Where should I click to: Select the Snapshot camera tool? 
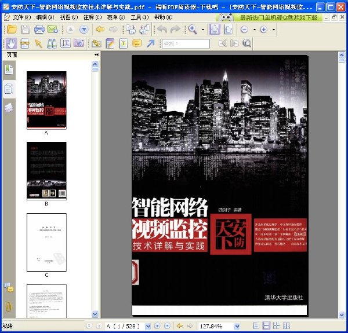click(79, 43)
